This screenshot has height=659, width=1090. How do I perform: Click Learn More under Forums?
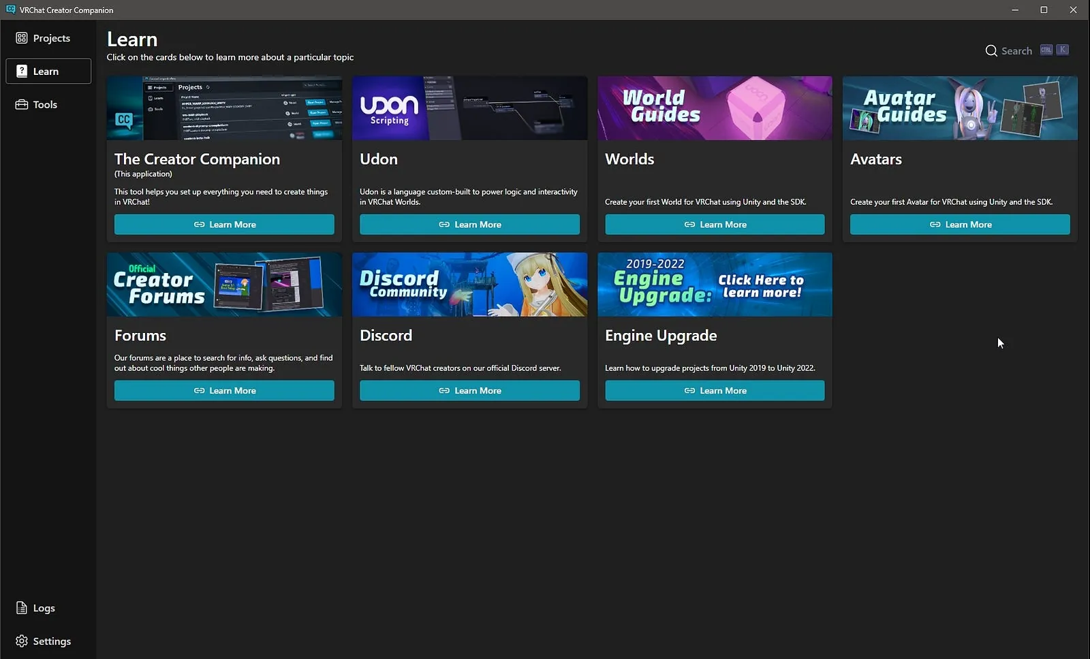click(x=224, y=391)
